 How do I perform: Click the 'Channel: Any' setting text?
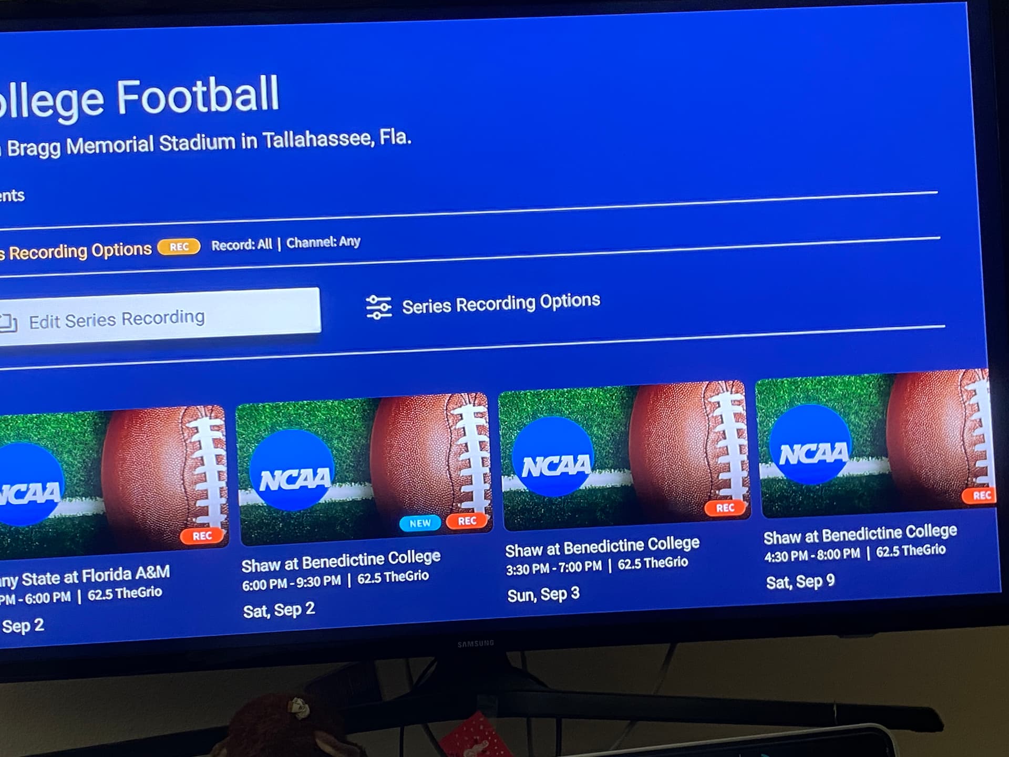coord(323,242)
